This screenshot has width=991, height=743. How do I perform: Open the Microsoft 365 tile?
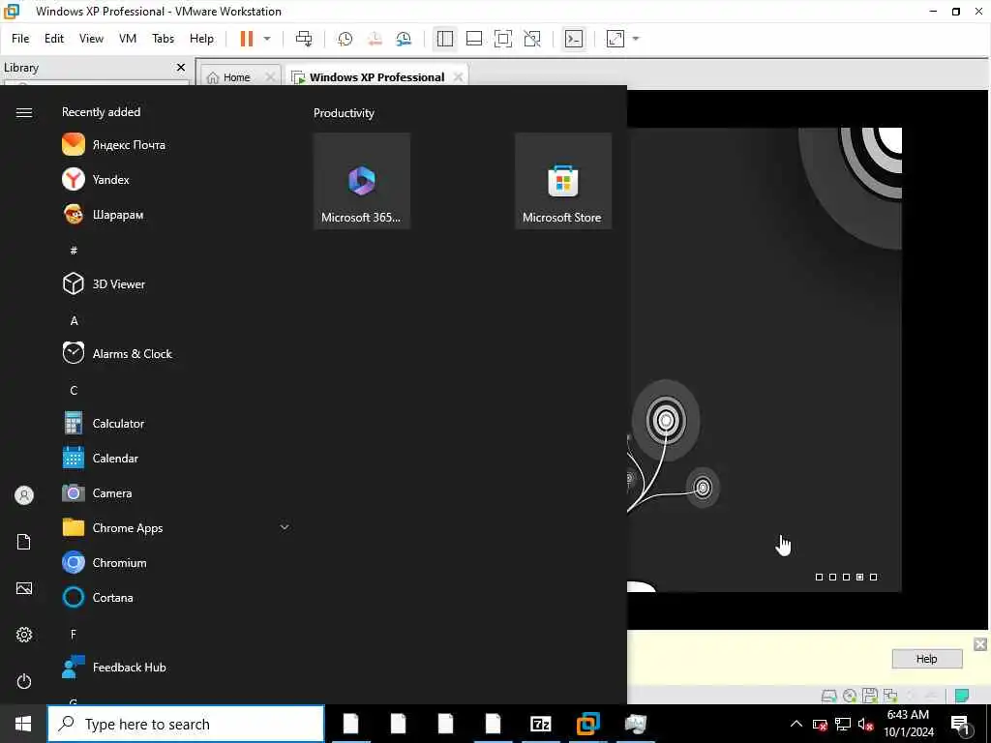click(362, 181)
